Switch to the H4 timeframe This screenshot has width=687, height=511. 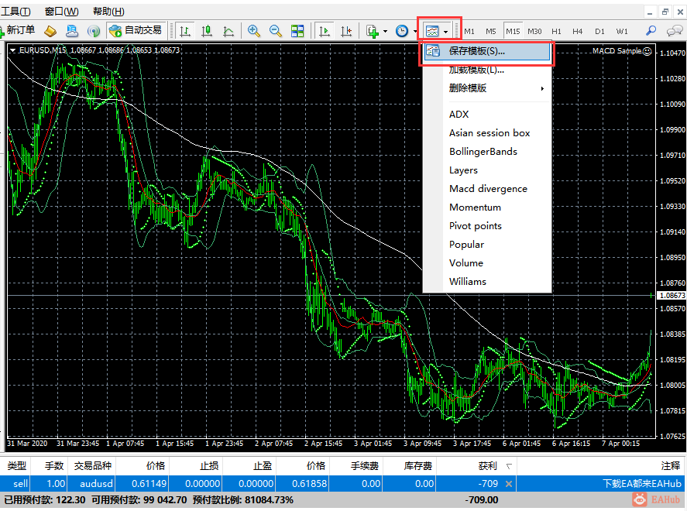[x=578, y=32]
